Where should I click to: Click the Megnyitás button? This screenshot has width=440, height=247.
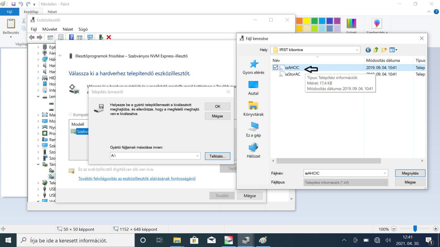click(x=410, y=173)
